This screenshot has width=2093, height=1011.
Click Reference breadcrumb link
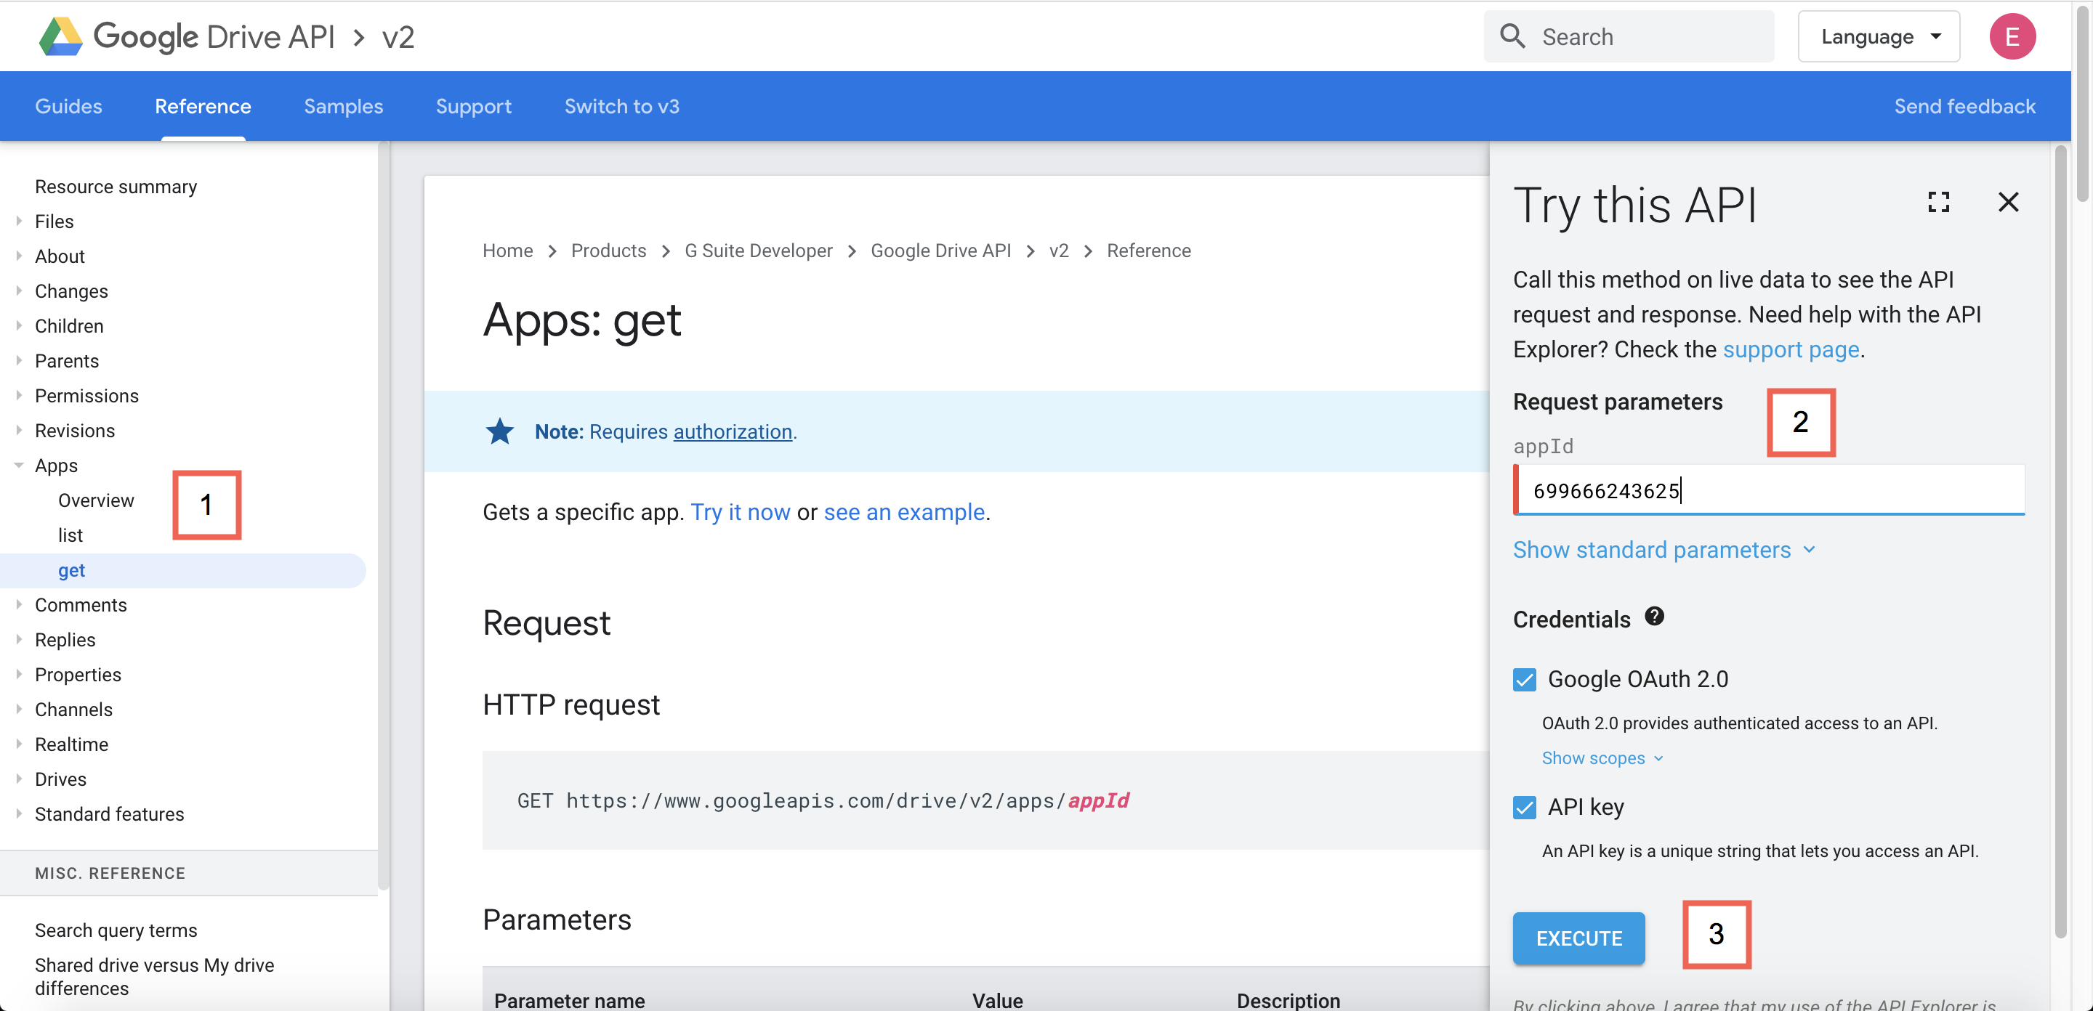point(1148,250)
